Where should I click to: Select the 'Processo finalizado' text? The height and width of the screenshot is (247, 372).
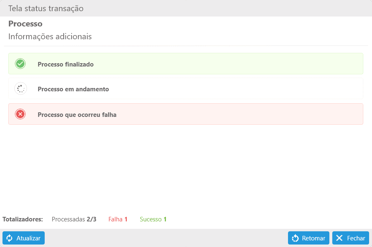(x=65, y=64)
